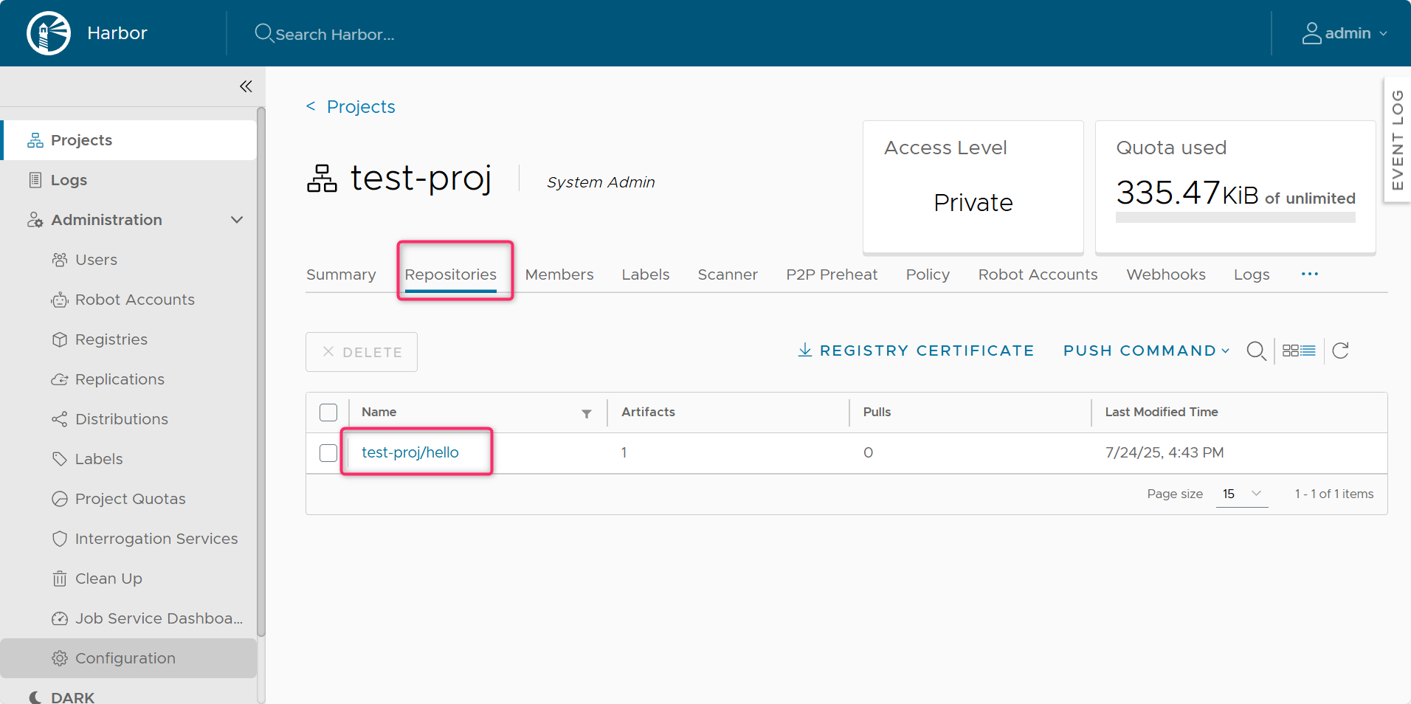This screenshot has height=704, width=1411.
Task: Click the Project Quotas gauge icon
Action: pos(60,499)
